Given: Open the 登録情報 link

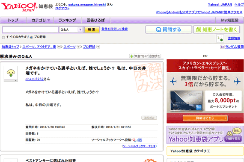Looking at the screenshot, I should click(234, 38).
